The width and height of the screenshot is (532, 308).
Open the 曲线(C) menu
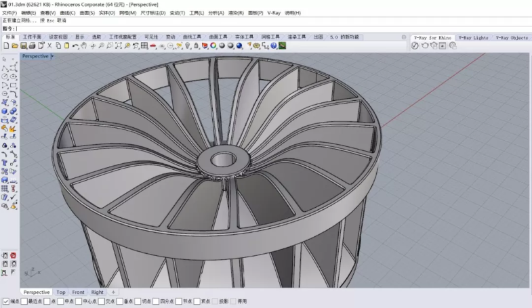[68, 13]
